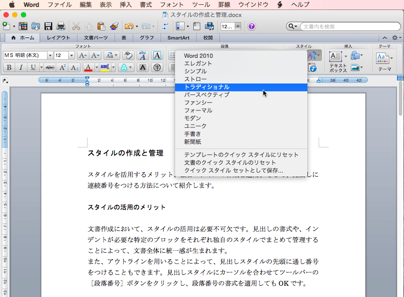
Task: Open the Apple menu
Action: tap(12, 5)
